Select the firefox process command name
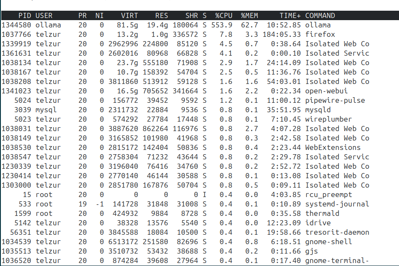Viewport: 399px width, 266px height. pos(320,34)
